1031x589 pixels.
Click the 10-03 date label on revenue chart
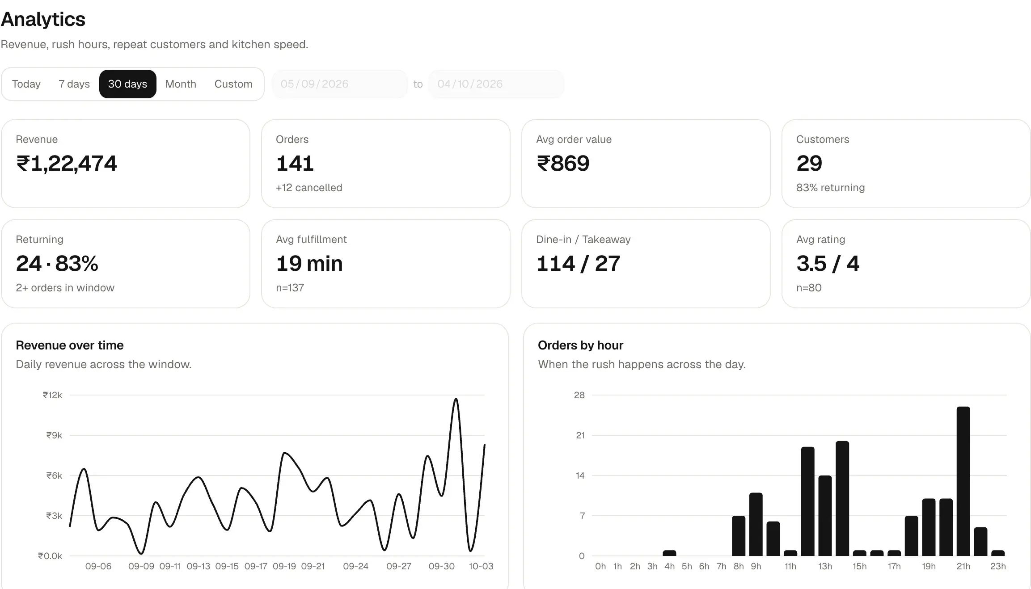pos(481,566)
